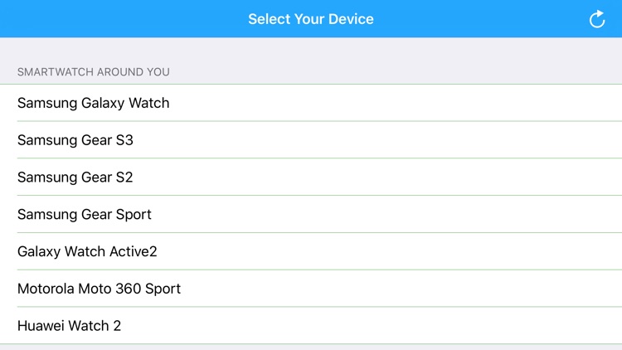This screenshot has width=622, height=350.
Task: Click the gray space above the section header
Action: tap(311, 50)
